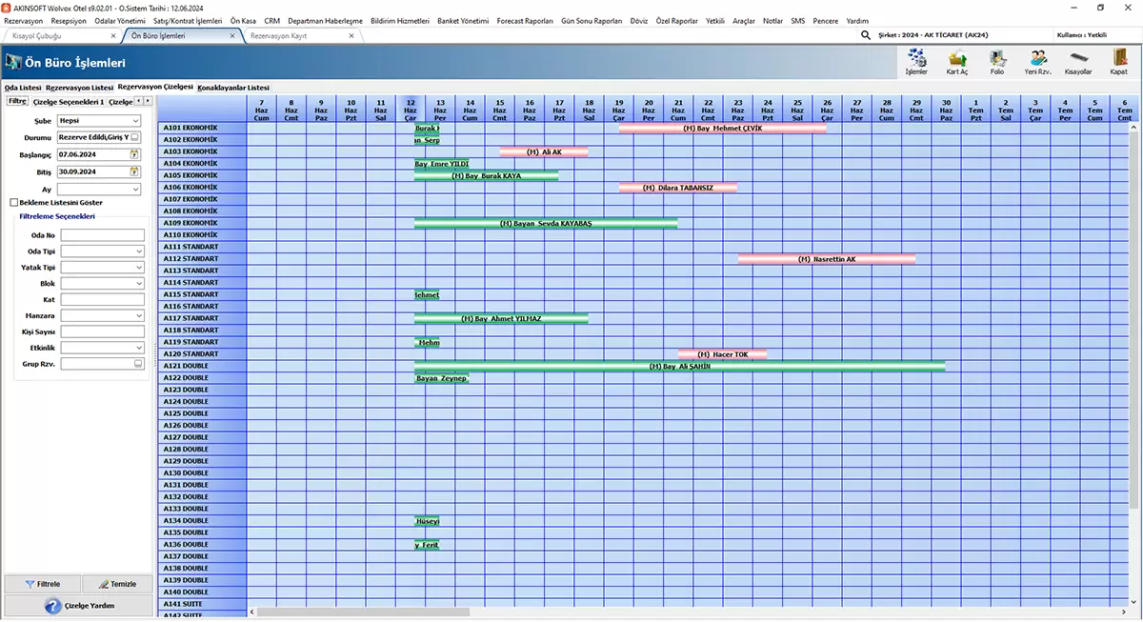Open the Folio icon
The width and height of the screenshot is (1143, 622).
[997, 60]
